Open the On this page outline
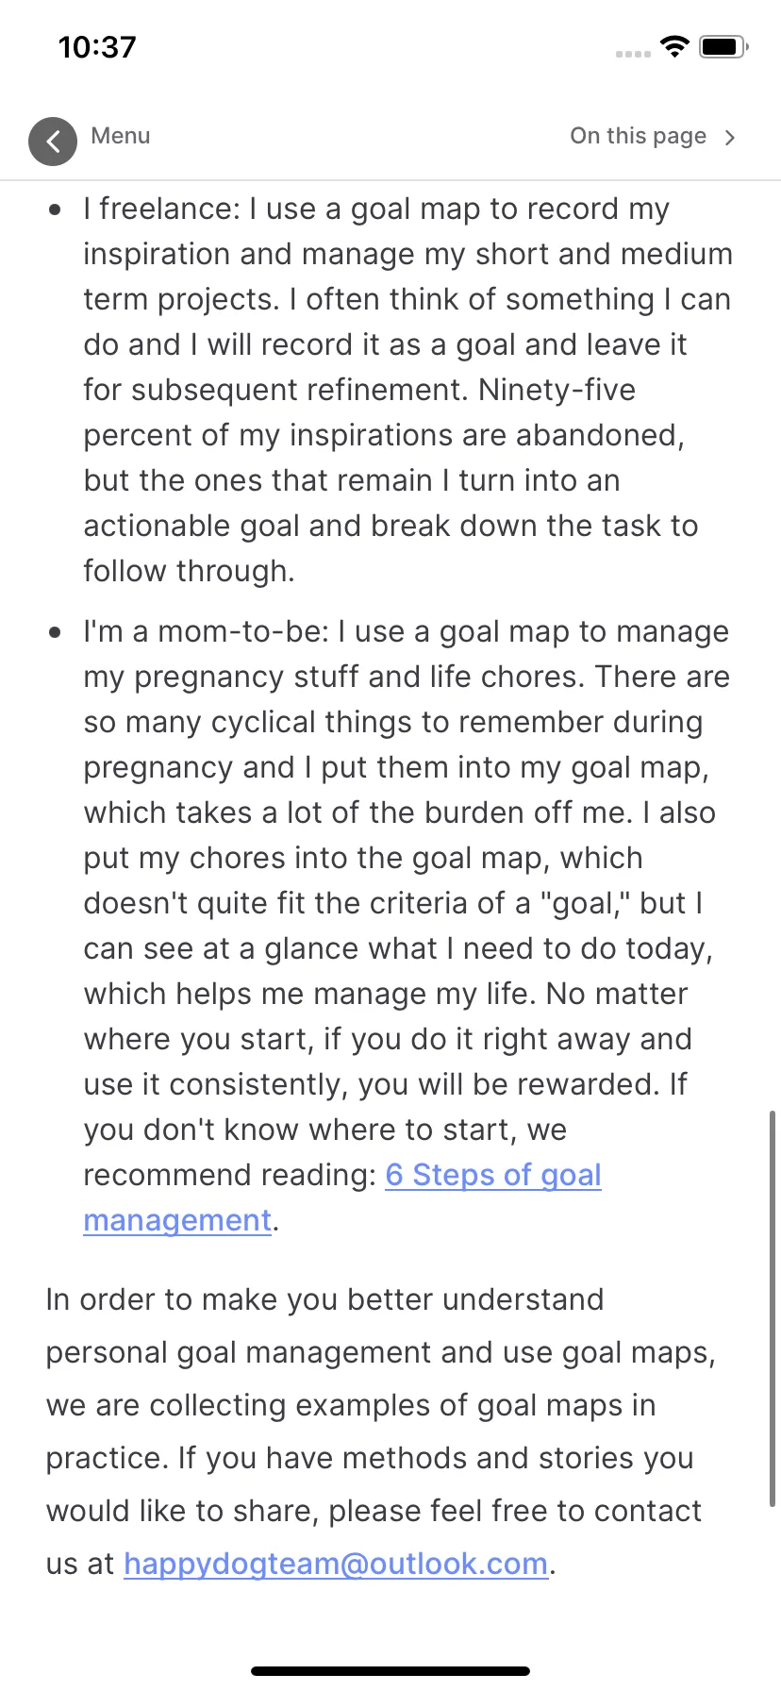The height and width of the screenshot is (1691, 781). coord(638,136)
